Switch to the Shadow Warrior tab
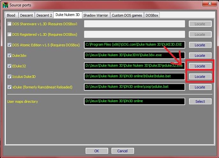 96,15
